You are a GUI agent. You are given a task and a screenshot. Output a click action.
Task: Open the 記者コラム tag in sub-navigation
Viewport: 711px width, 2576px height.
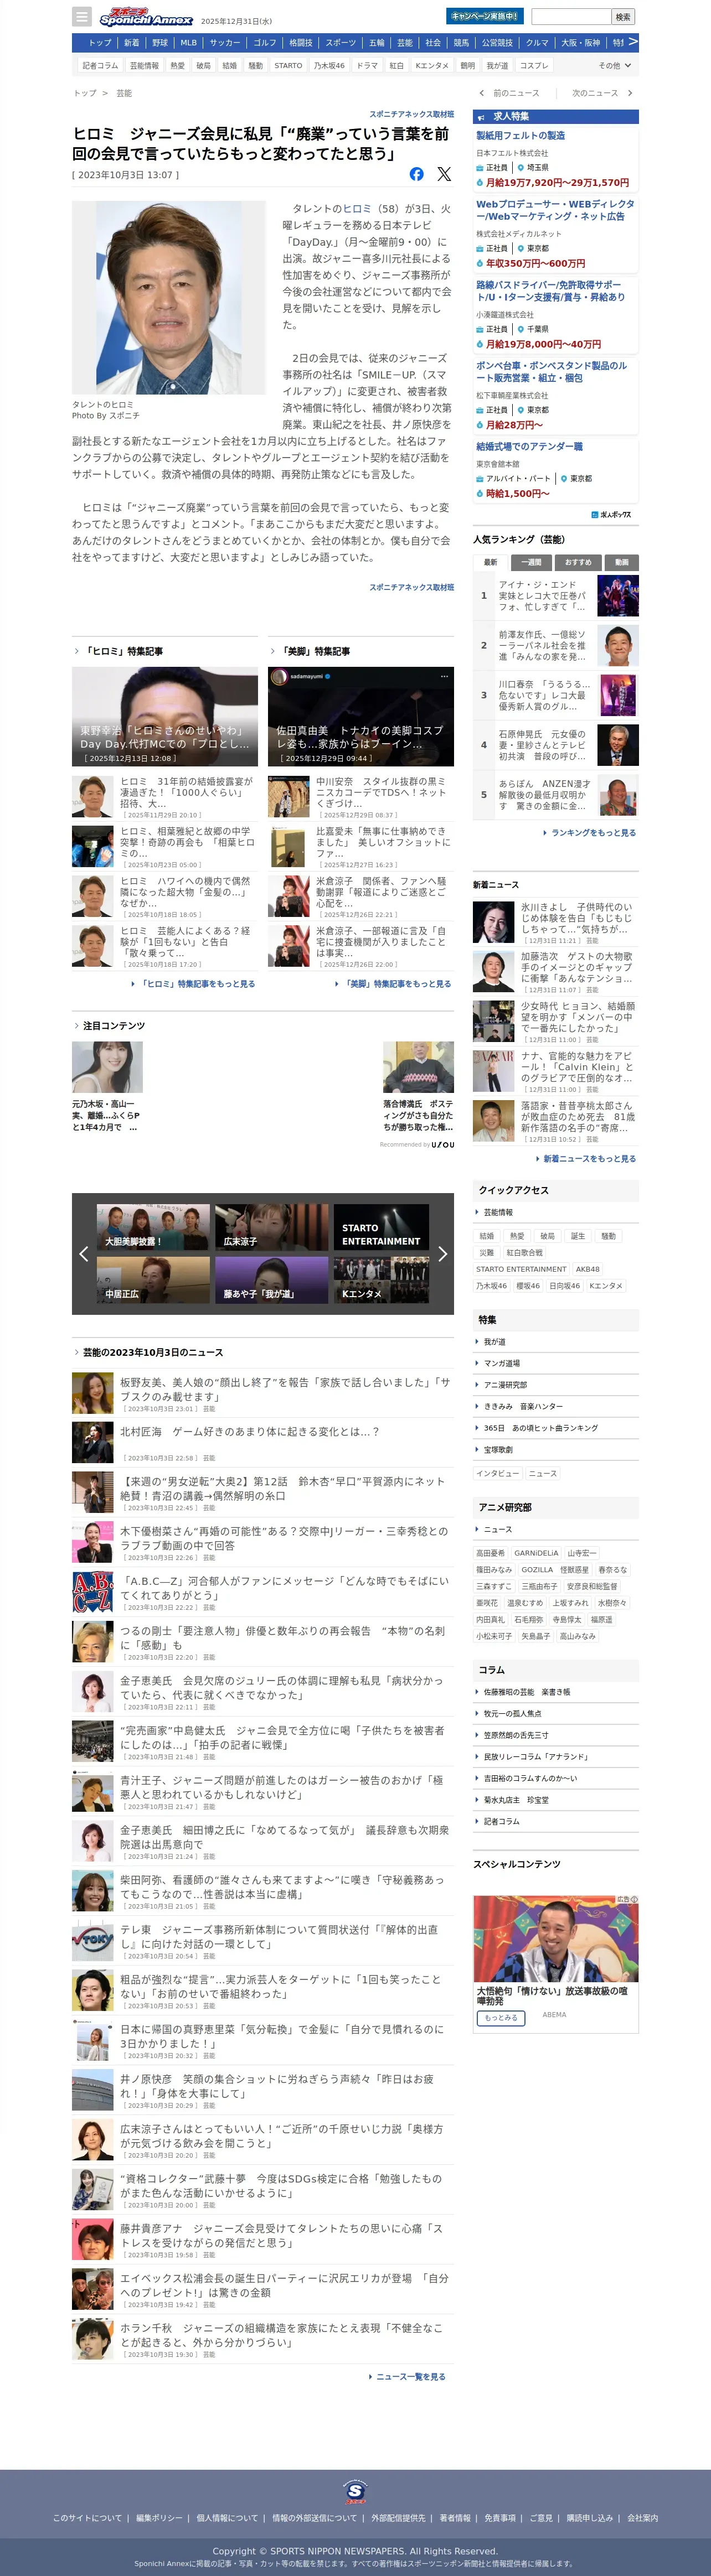[100, 66]
